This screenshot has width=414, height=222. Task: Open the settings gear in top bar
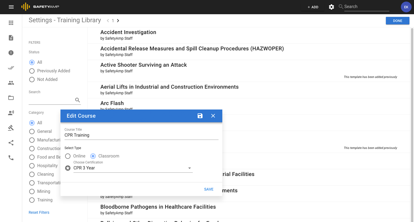(x=331, y=7)
